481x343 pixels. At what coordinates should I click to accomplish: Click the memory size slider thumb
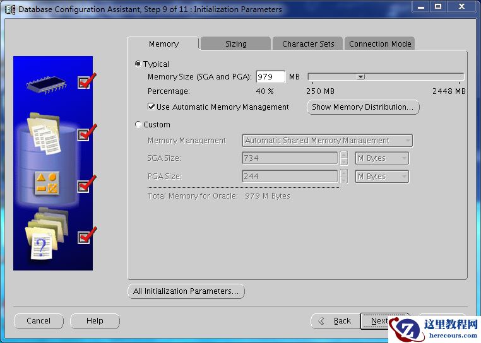[x=361, y=77]
